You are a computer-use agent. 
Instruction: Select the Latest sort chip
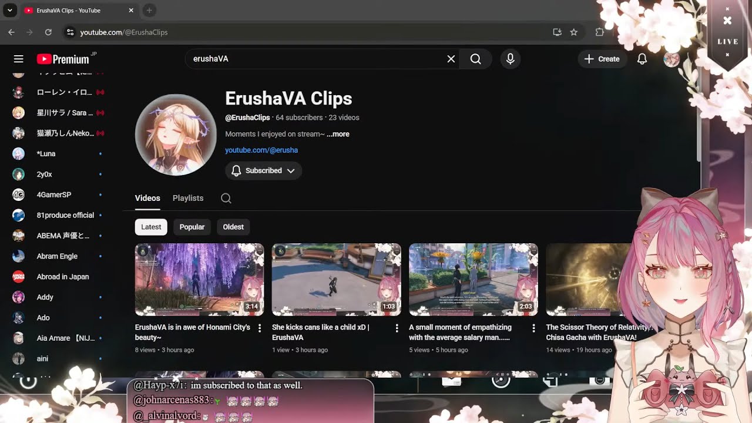pos(151,227)
